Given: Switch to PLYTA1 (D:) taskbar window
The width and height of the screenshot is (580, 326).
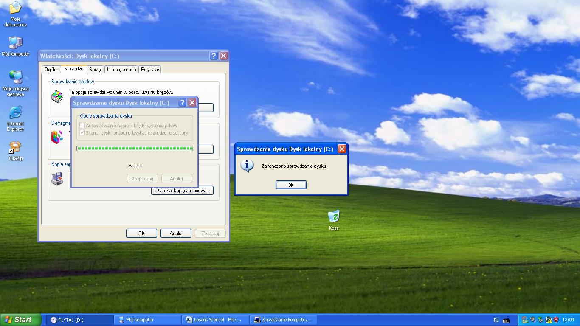Looking at the screenshot, I should pyautogui.click(x=80, y=320).
